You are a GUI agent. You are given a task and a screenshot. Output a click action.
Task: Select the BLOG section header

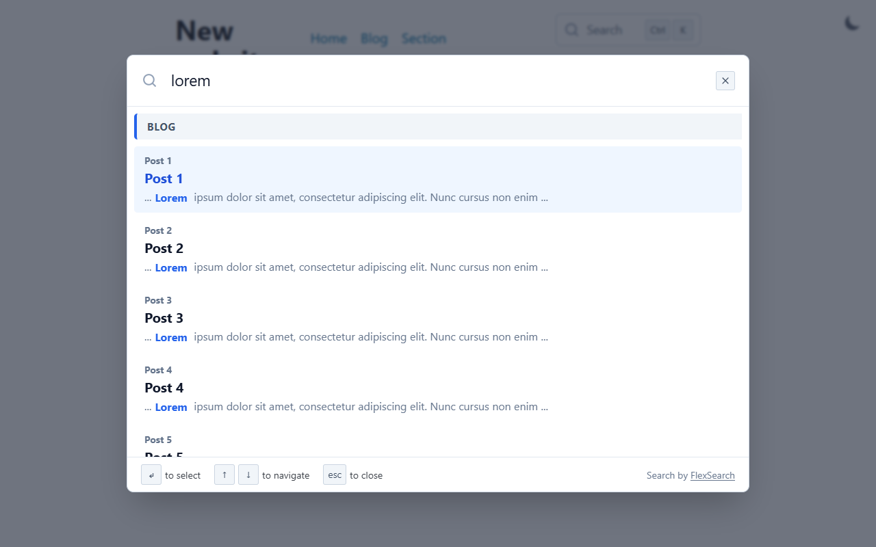pos(438,126)
